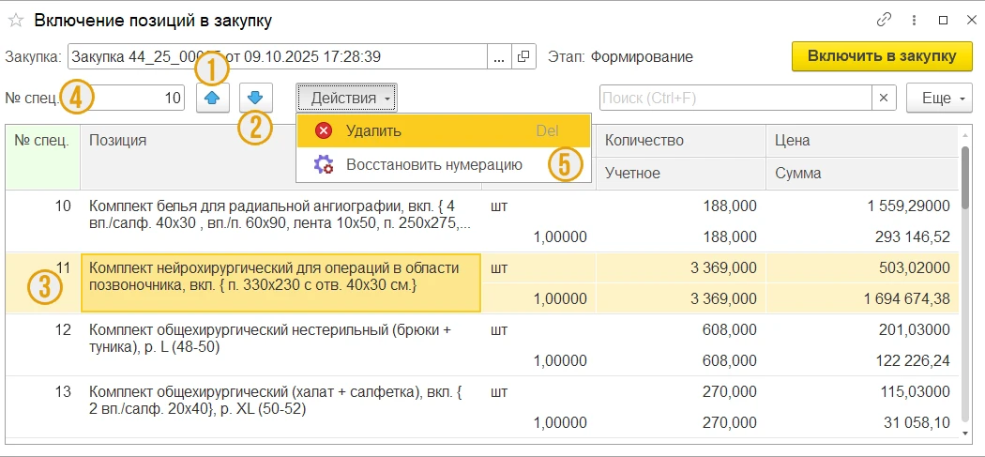The height and width of the screenshot is (457, 985).
Task: Add window to favorites with star icon
Action: [15, 21]
